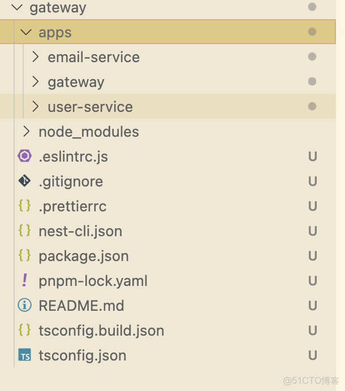Click the braces icon beside .prettierrc

24,206
